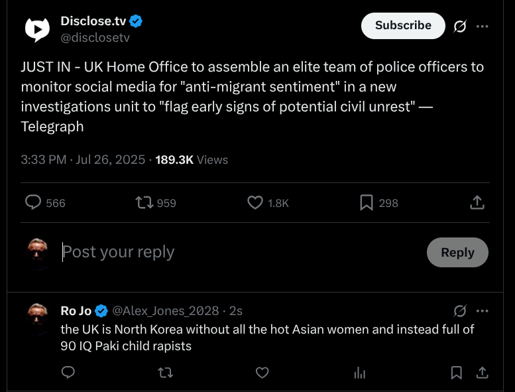The image size is (515, 392).
Task: Open the @Alex_Jones_2028 profile link
Action: [166, 311]
